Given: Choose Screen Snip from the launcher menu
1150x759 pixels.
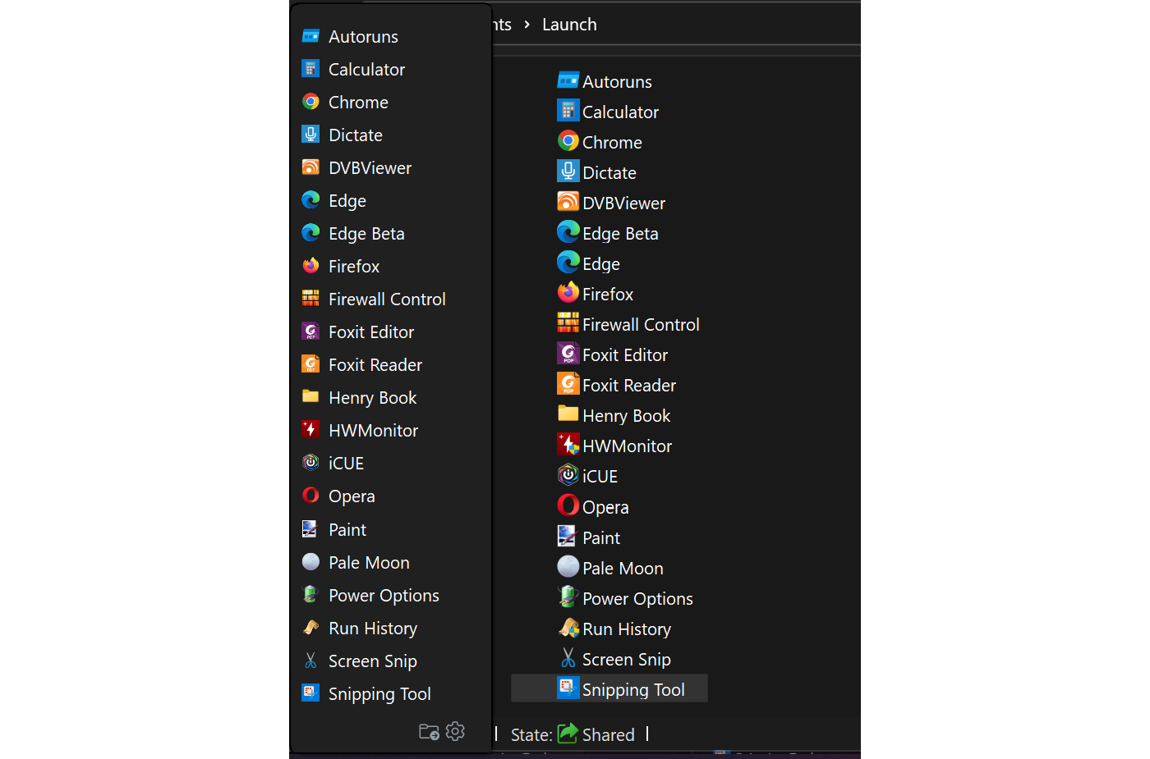Looking at the screenshot, I should tap(371, 661).
